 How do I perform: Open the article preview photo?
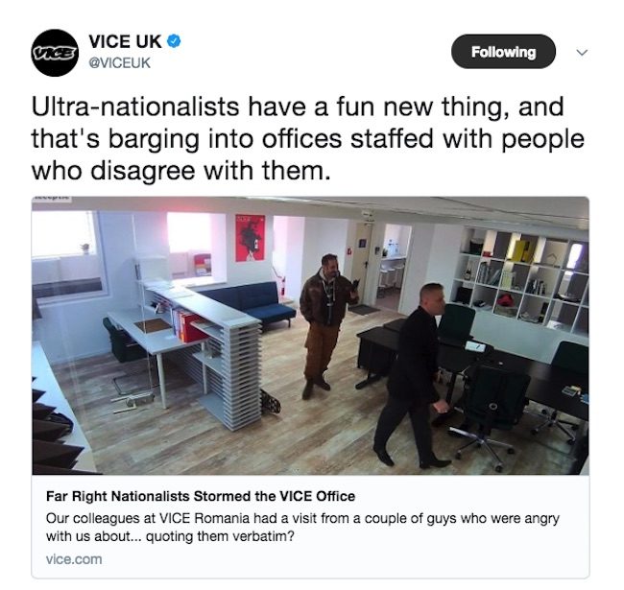click(310, 336)
